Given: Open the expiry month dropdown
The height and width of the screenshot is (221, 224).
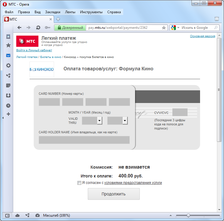Looking at the screenshot, I should click(100, 121).
